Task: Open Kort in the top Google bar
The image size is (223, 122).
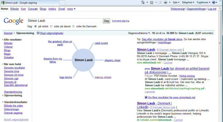Action: click(x=23, y=9)
